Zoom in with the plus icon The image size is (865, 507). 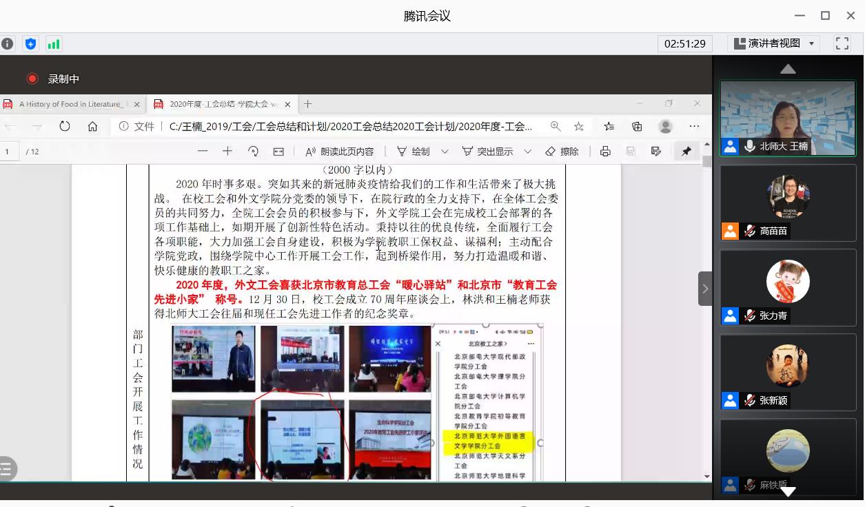coord(227,152)
